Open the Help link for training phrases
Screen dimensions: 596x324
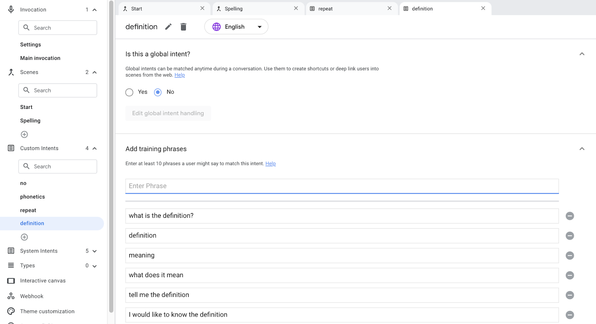pos(270,163)
